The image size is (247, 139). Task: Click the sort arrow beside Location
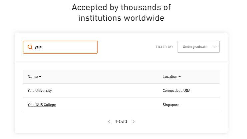click(180, 77)
